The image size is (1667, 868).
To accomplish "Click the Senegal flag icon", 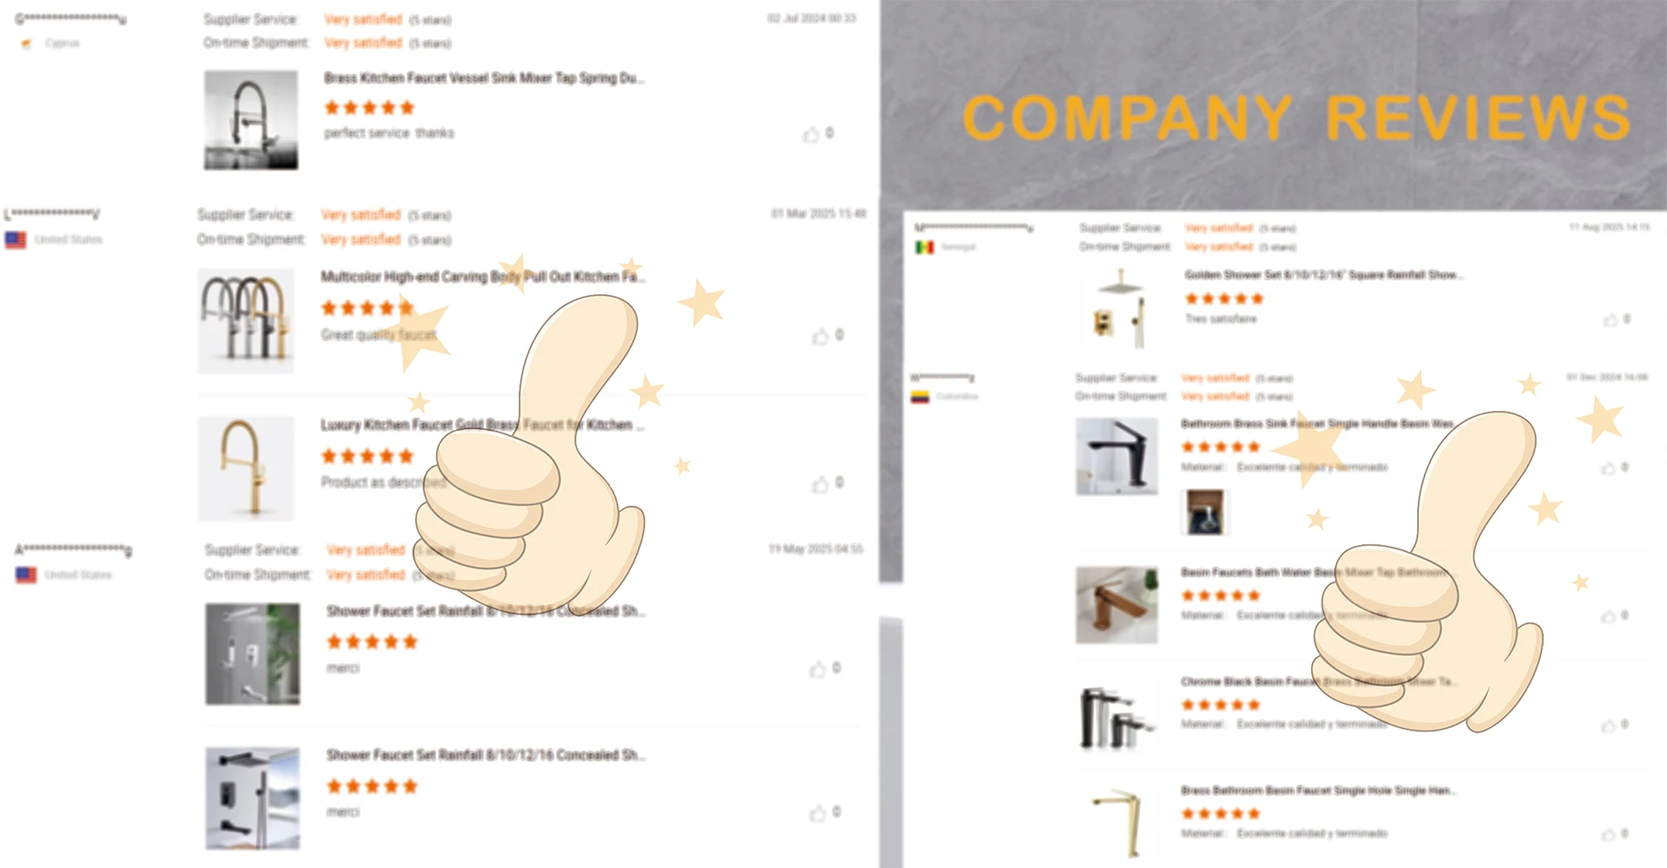I will pos(925,247).
